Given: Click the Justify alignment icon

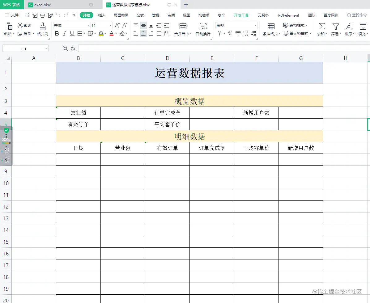Looking at the screenshot, I should point(159,33).
